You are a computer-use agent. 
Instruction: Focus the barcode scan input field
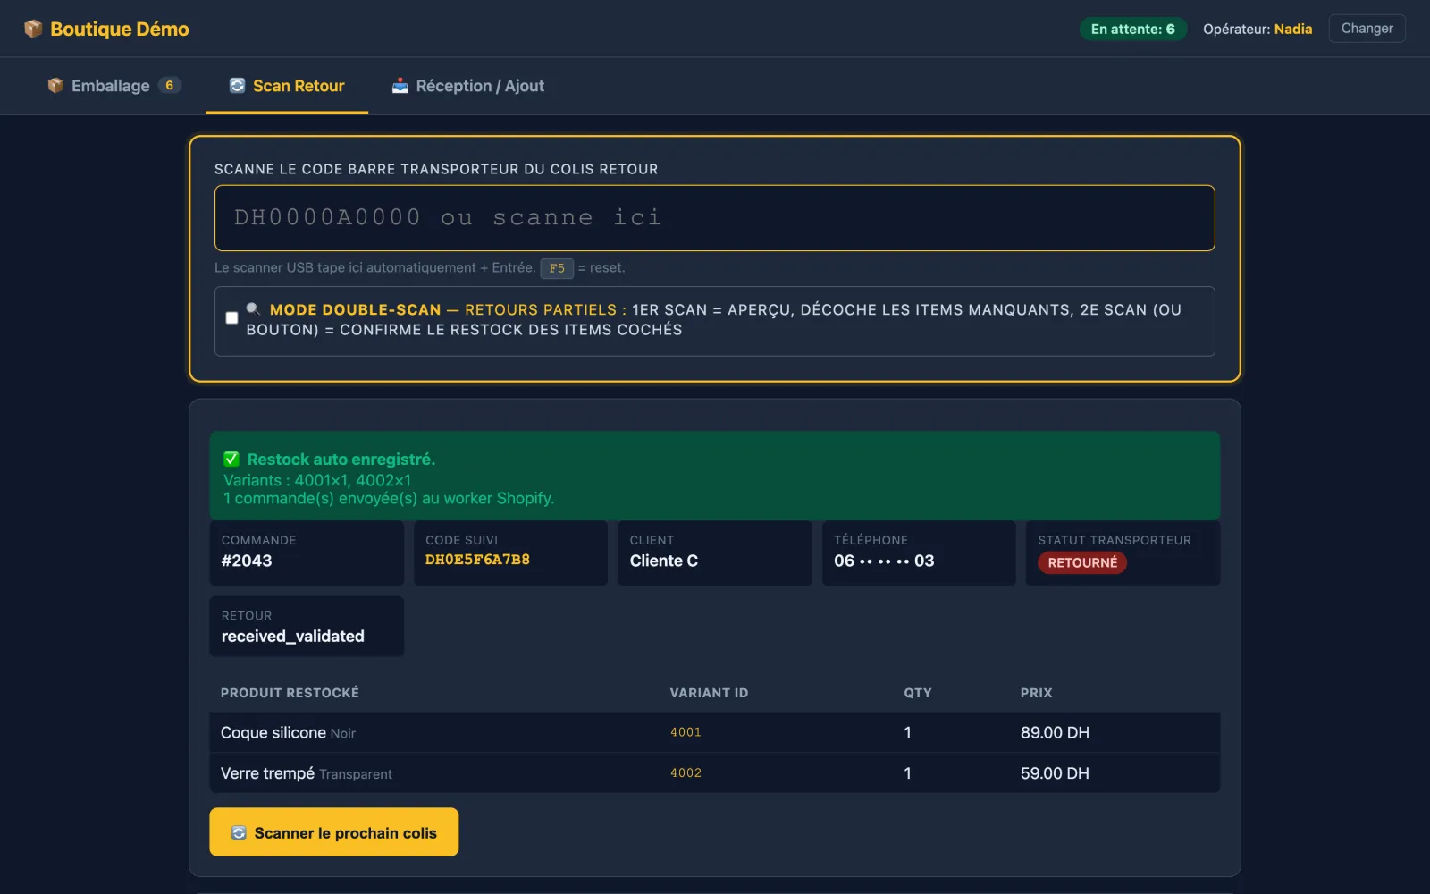pyautogui.click(x=714, y=218)
